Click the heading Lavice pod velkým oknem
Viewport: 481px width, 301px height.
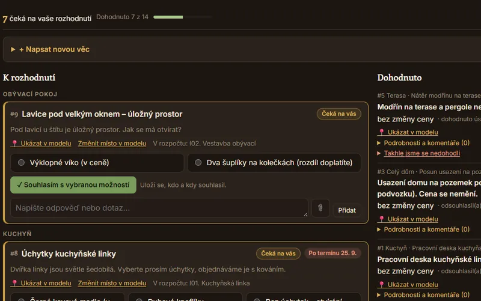point(102,114)
